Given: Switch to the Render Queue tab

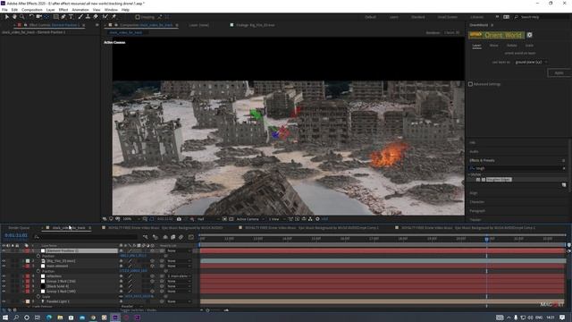Looking at the screenshot, I should click(x=19, y=228).
